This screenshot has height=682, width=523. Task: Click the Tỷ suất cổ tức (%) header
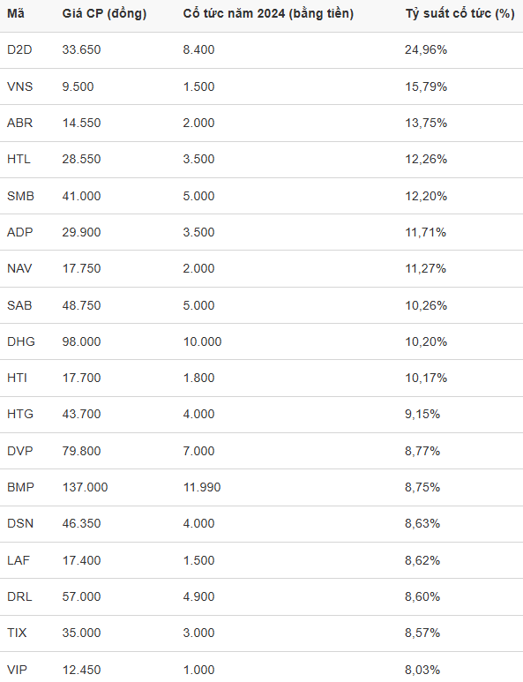tap(460, 14)
